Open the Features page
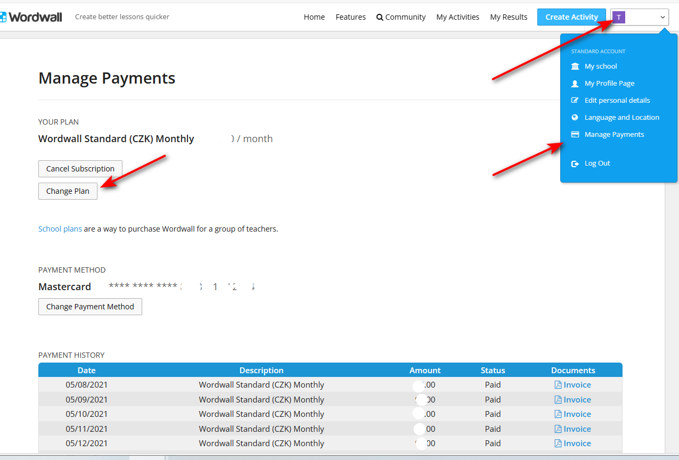 tap(350, 17)
